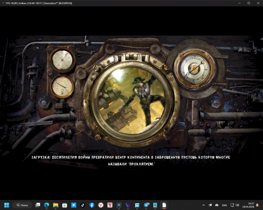Click the taskbar search box labeled Поиск

pyautogui.click(x=22, y=205)
